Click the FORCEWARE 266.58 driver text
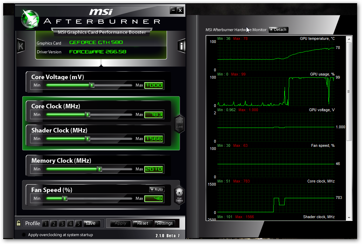This screenshot has width=362, height=244. click(x=98, y=52)
